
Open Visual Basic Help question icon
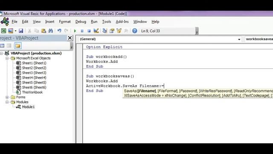pos(135,31)
